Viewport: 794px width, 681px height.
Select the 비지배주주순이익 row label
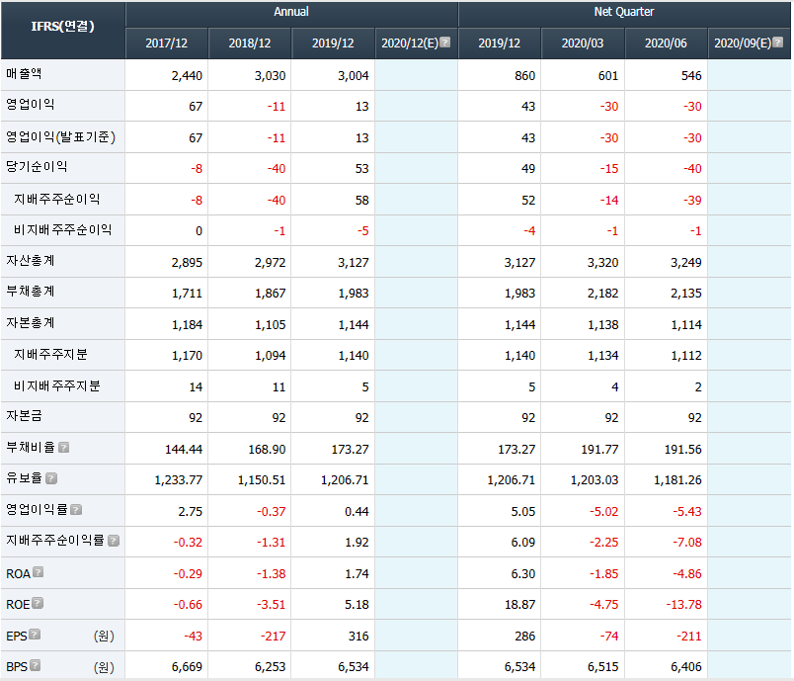tap(63, 230)
